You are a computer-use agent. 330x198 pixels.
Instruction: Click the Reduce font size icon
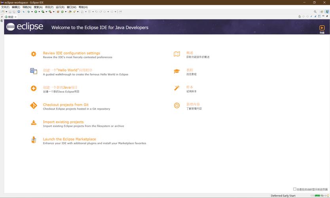coord(311,16)
